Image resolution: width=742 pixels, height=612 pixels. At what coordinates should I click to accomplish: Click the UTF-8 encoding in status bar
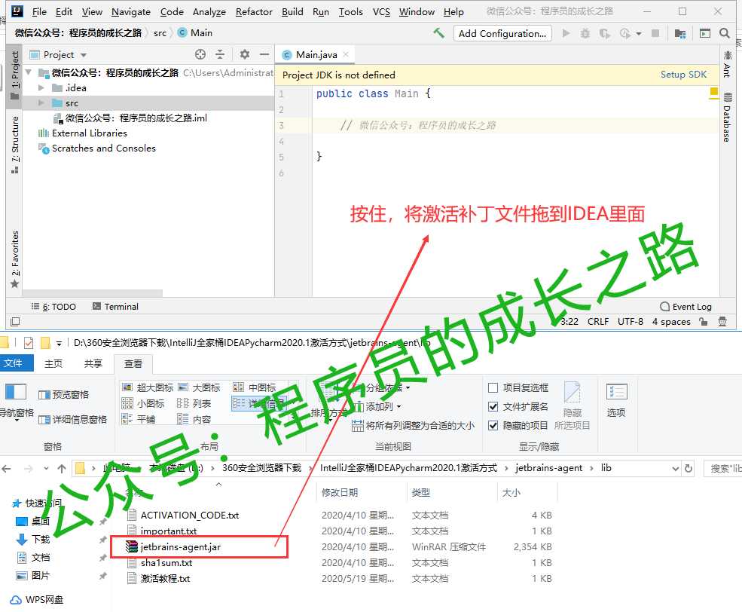631,322
